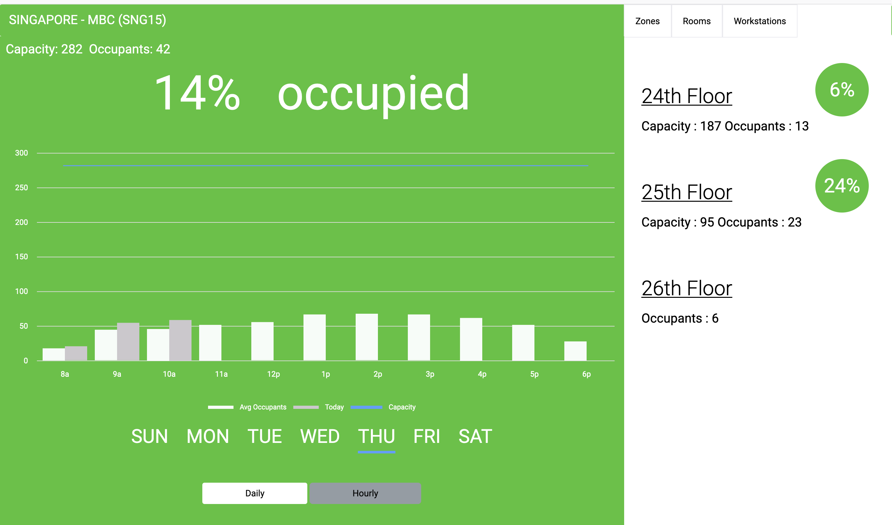Click the 26th Floor link

(x=686, y=288)
